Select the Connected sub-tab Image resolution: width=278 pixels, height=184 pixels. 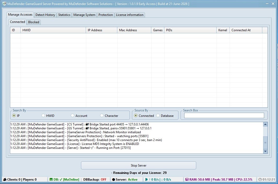coord(17,22)
